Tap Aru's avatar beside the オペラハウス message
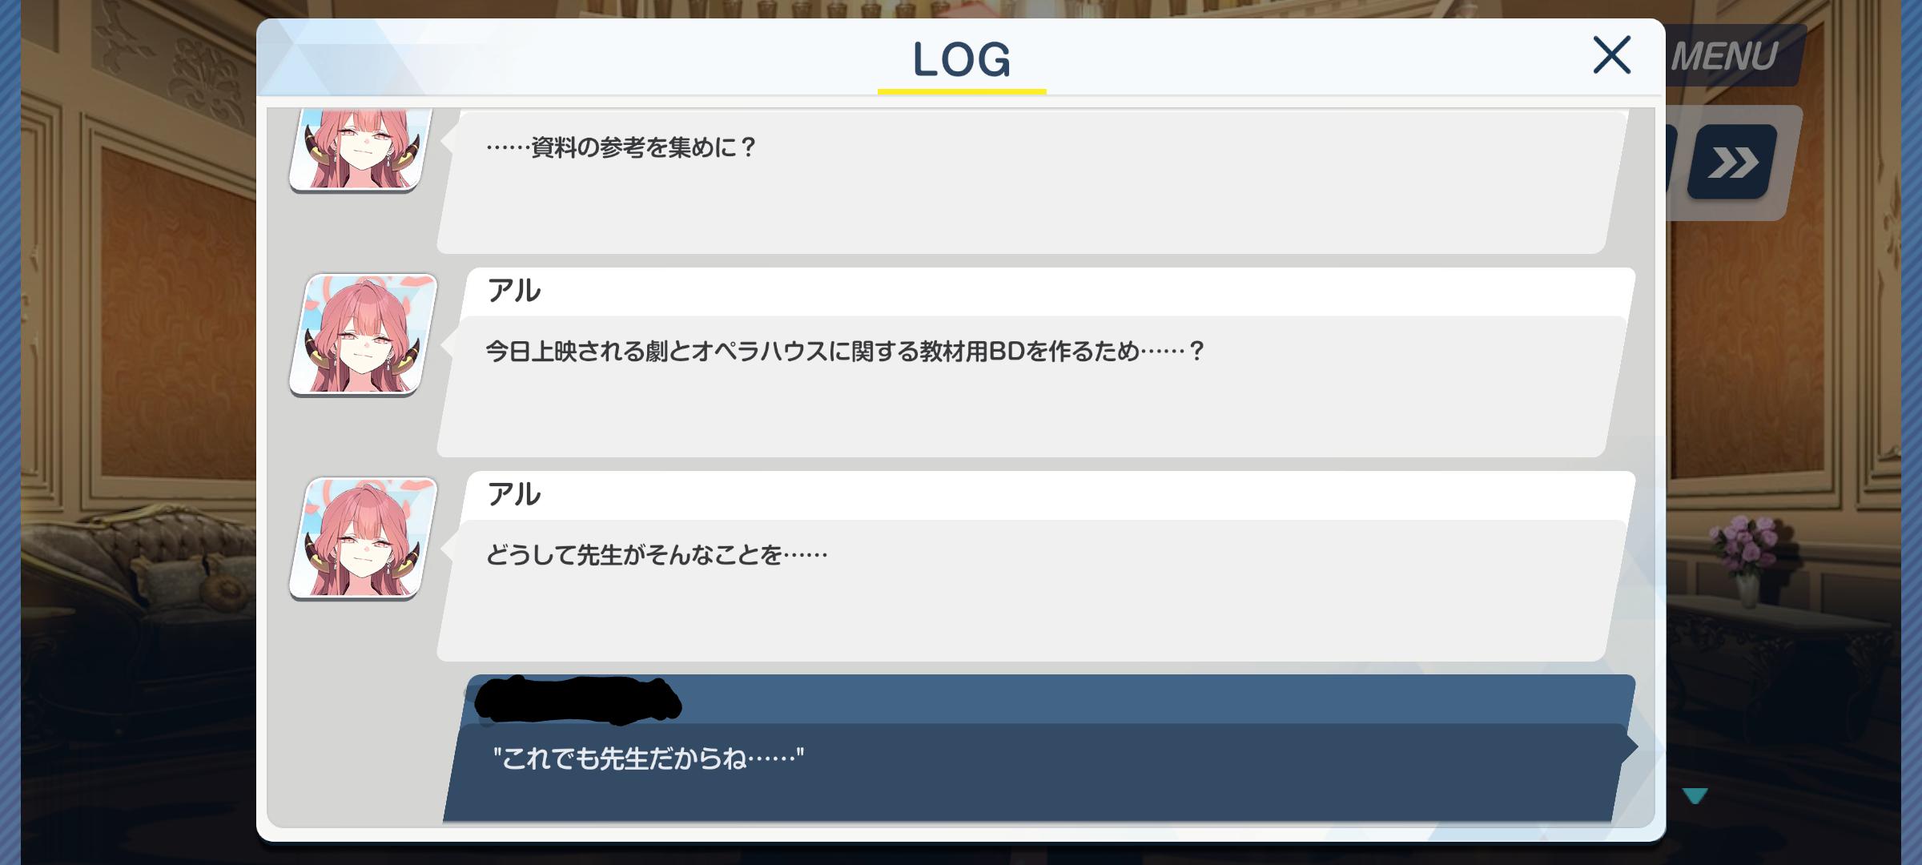 click(364, 335)
